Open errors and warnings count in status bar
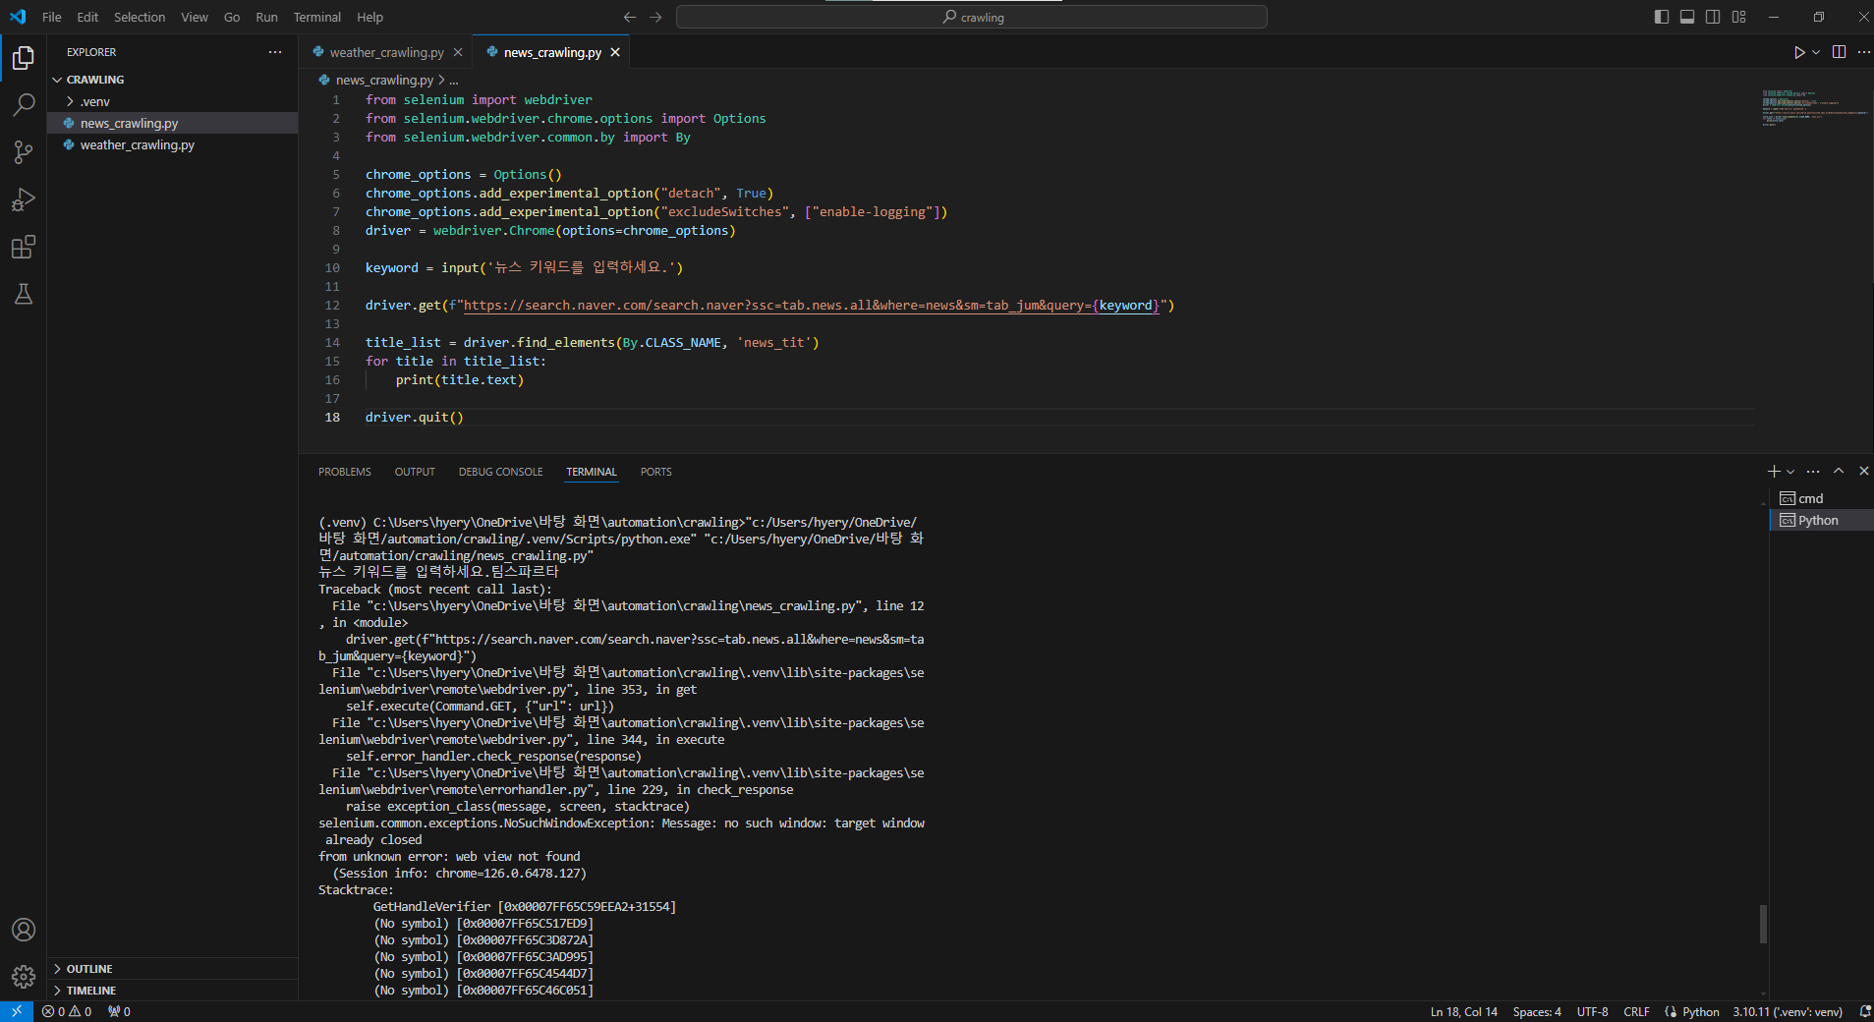Screen dimensions: 1874x1022 (x=67, y=1011)
